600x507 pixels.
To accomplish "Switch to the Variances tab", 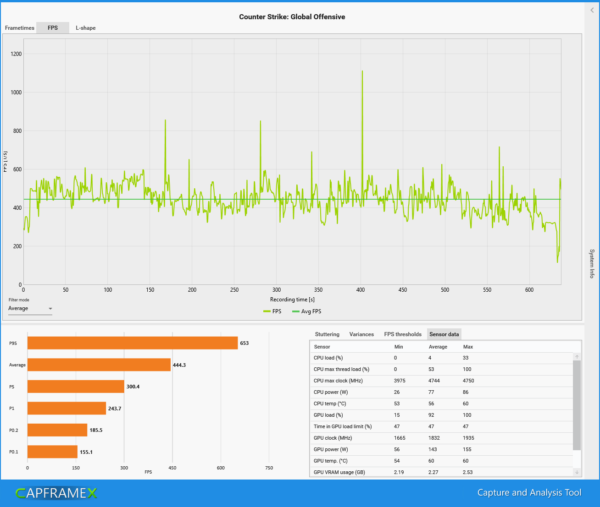I will [361, 334].
